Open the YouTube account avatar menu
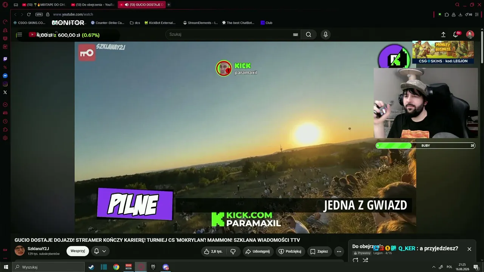 click(x=470, y=34)
